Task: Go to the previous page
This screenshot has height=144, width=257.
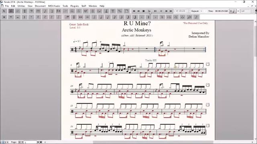Action: tap(22, 142)
